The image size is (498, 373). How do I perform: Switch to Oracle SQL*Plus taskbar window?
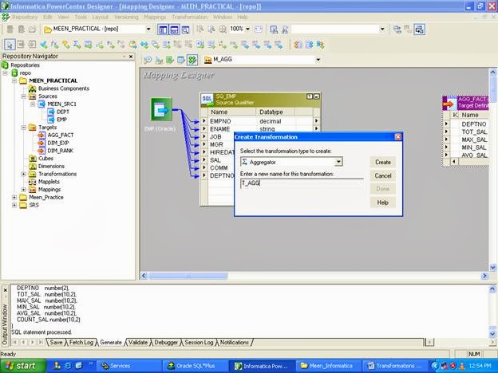pos(195,366)
